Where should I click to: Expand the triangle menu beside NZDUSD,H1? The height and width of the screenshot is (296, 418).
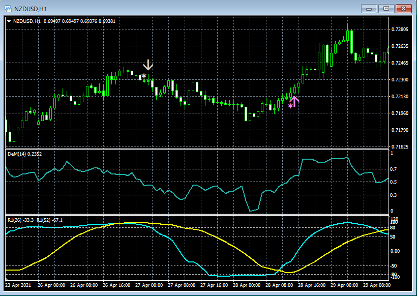coord(10,21)
